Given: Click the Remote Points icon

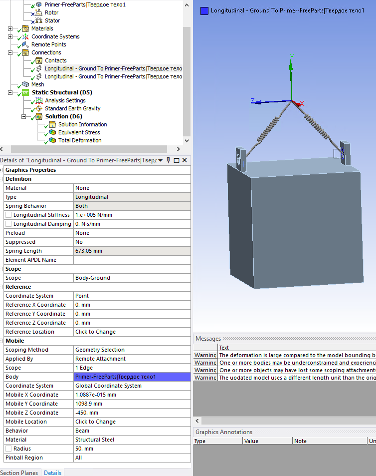Looking at the screenshot, I should [25, 44].
